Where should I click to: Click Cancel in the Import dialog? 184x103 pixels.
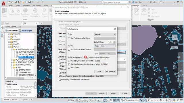(x=125, y=94)
